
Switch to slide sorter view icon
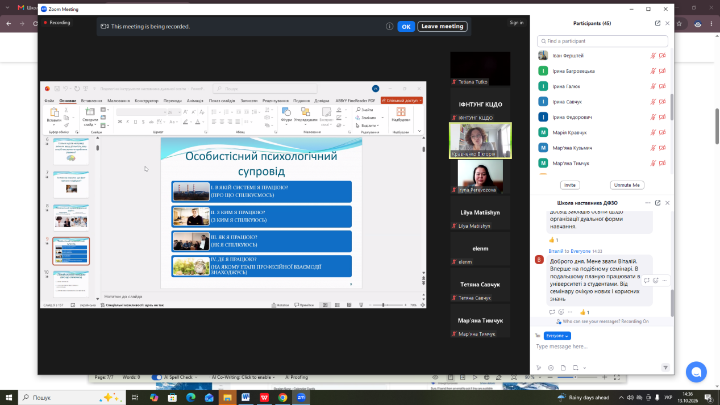pyautogui.click(x=337, y=305)
